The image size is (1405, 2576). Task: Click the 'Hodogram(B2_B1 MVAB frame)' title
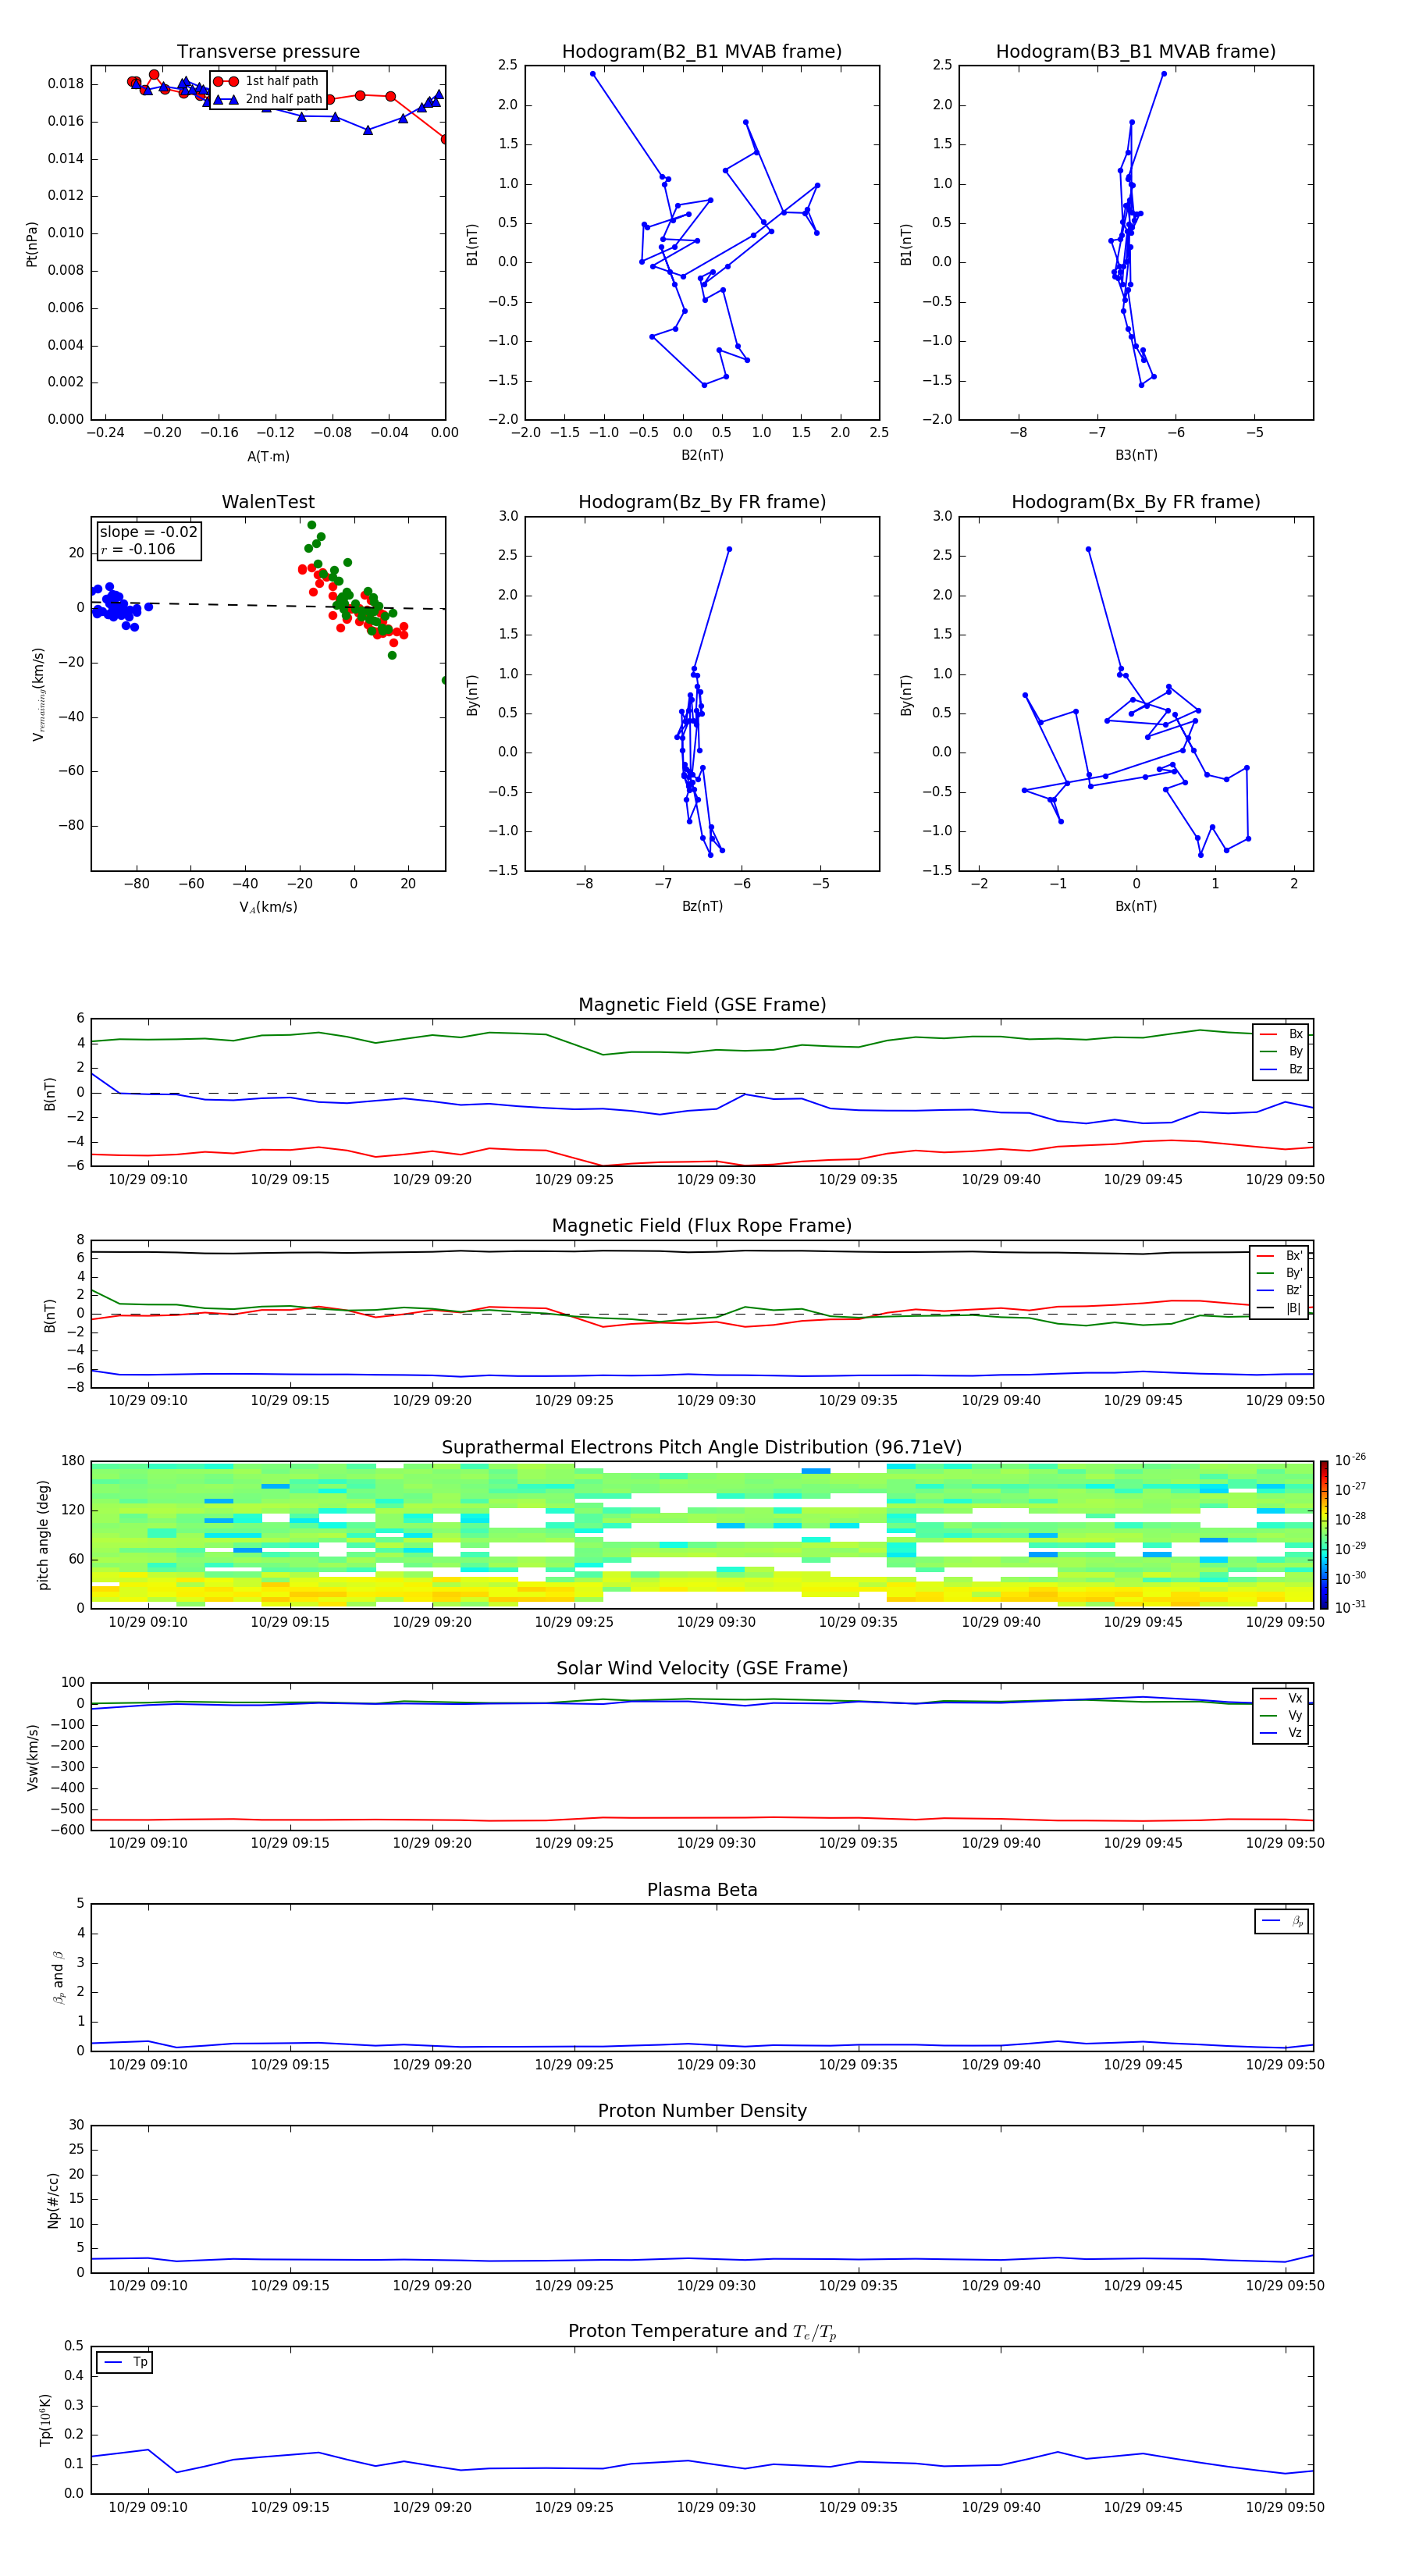pos(702,52)
